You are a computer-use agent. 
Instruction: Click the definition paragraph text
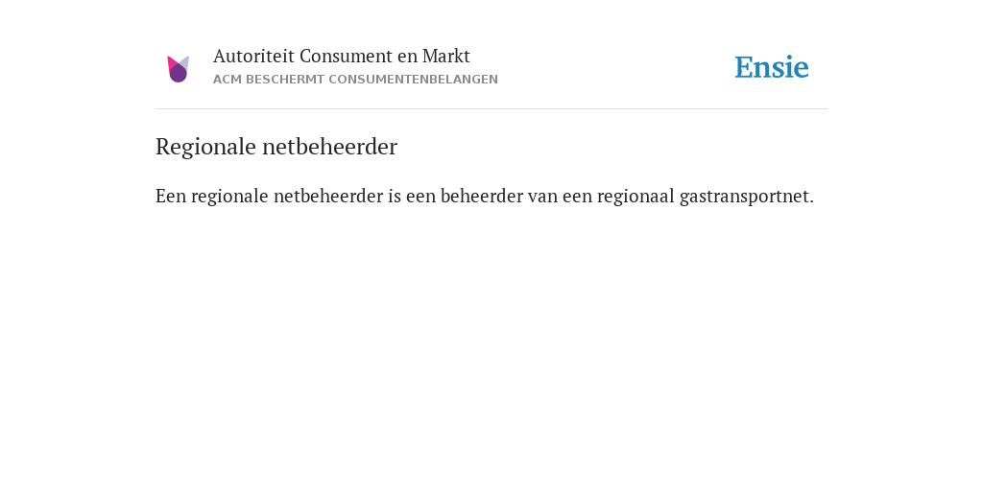tap(485, 196)
